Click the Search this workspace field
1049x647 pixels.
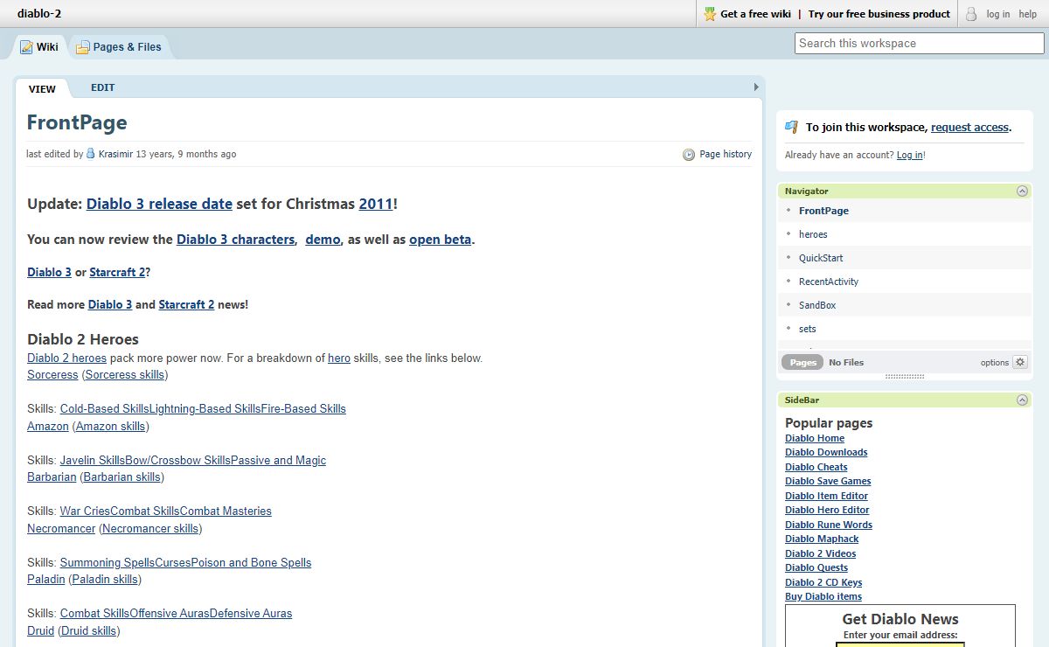click(x=920, y=43)
